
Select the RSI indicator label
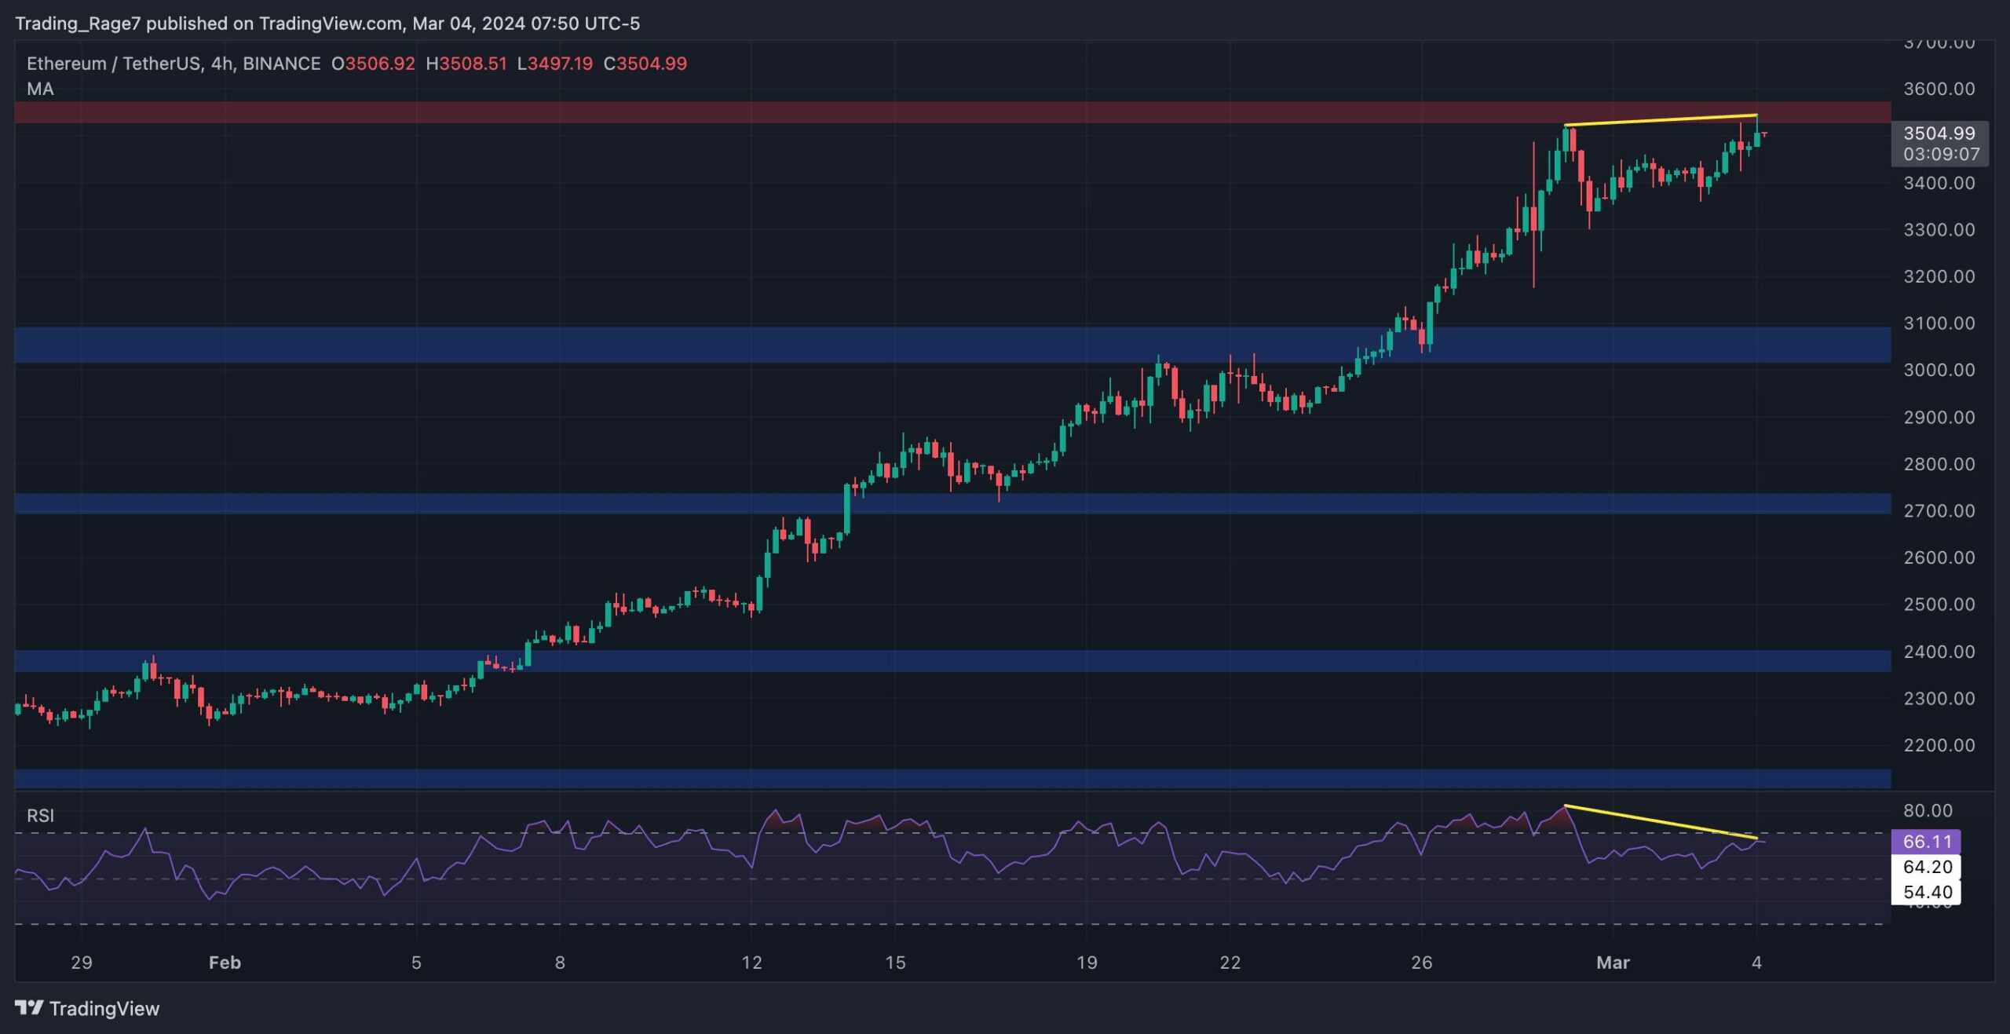pos(40,816)
